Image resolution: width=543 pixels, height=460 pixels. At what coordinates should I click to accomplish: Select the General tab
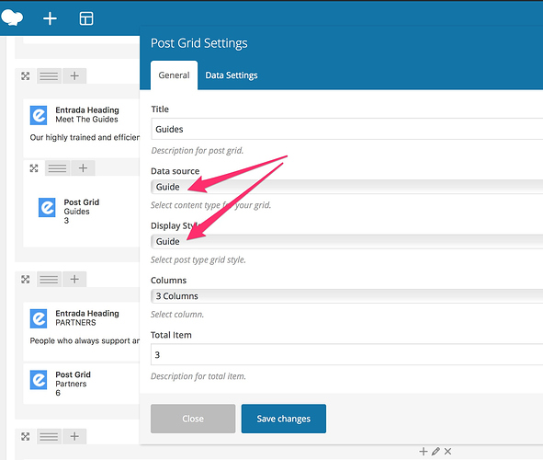coord(174,75)
